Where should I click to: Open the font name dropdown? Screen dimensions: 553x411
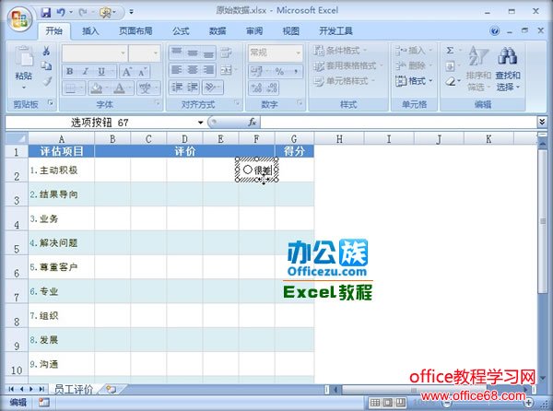(x=123, y=53)
